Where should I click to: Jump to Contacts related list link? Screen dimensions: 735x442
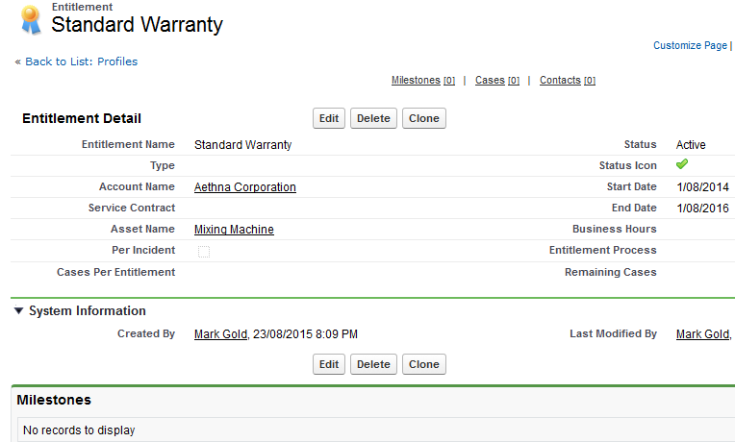point(560,81)
